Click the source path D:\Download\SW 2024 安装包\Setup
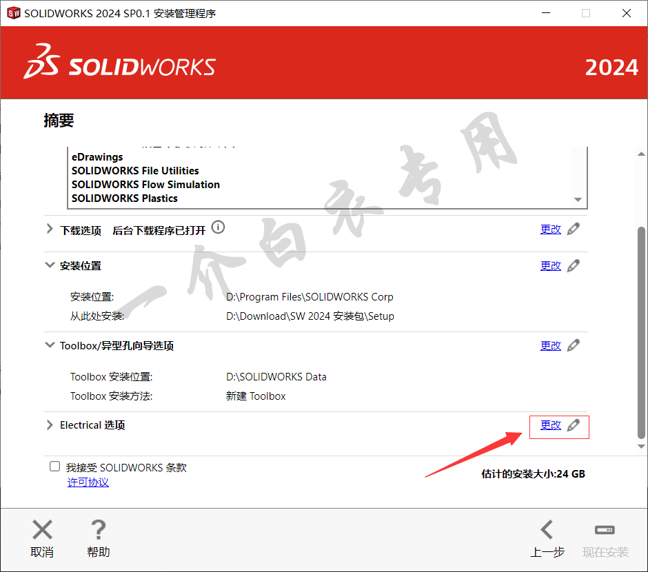Viewport: 648px width, 572px height. coord(310,316)
